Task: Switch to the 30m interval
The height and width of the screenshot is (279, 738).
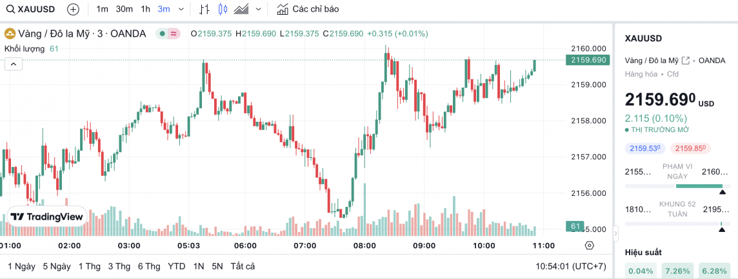Action: point(125,9)
